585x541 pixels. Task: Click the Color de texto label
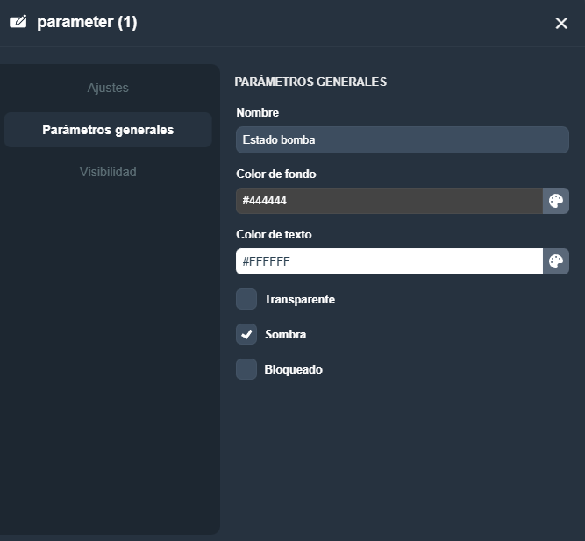[x=274, y=234]
